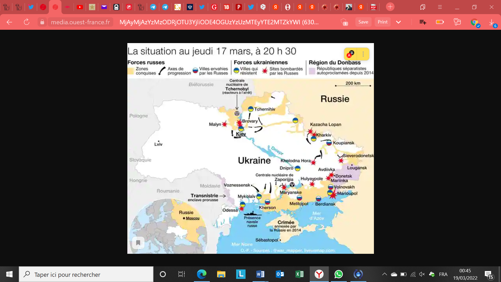Toggle the bookmark icon on the image

138,243
